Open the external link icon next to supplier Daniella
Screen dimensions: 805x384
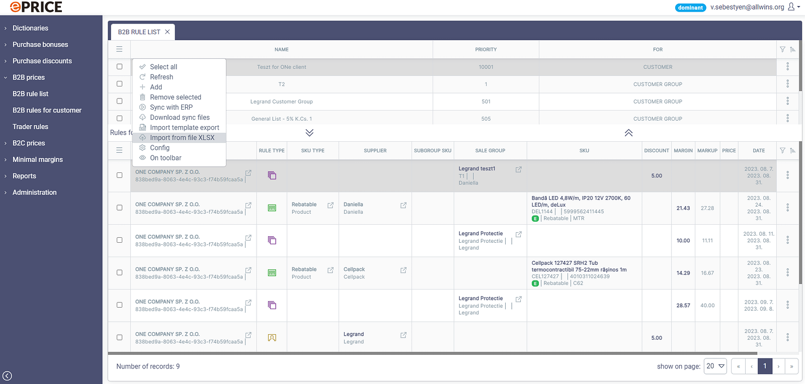[x=403, y=206]
